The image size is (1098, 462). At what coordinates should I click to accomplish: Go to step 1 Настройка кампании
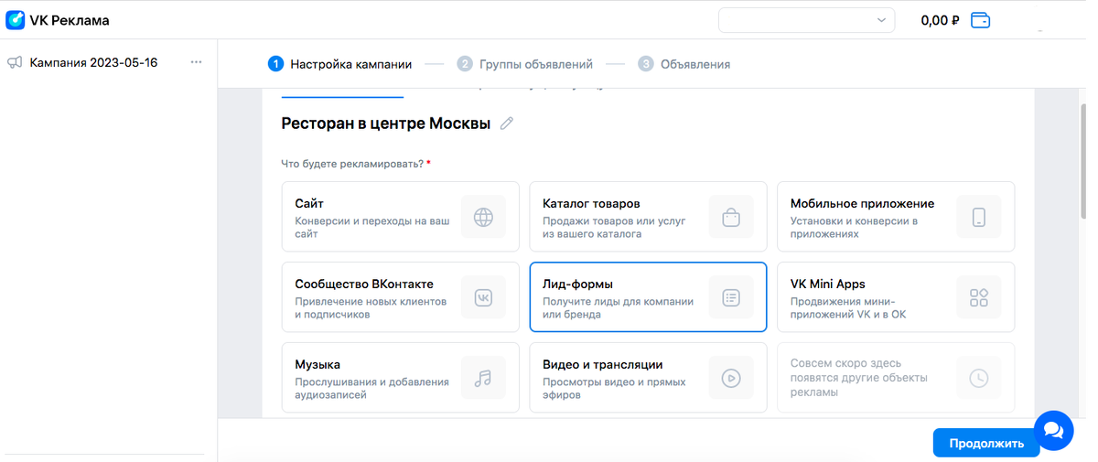coord(339,64)
